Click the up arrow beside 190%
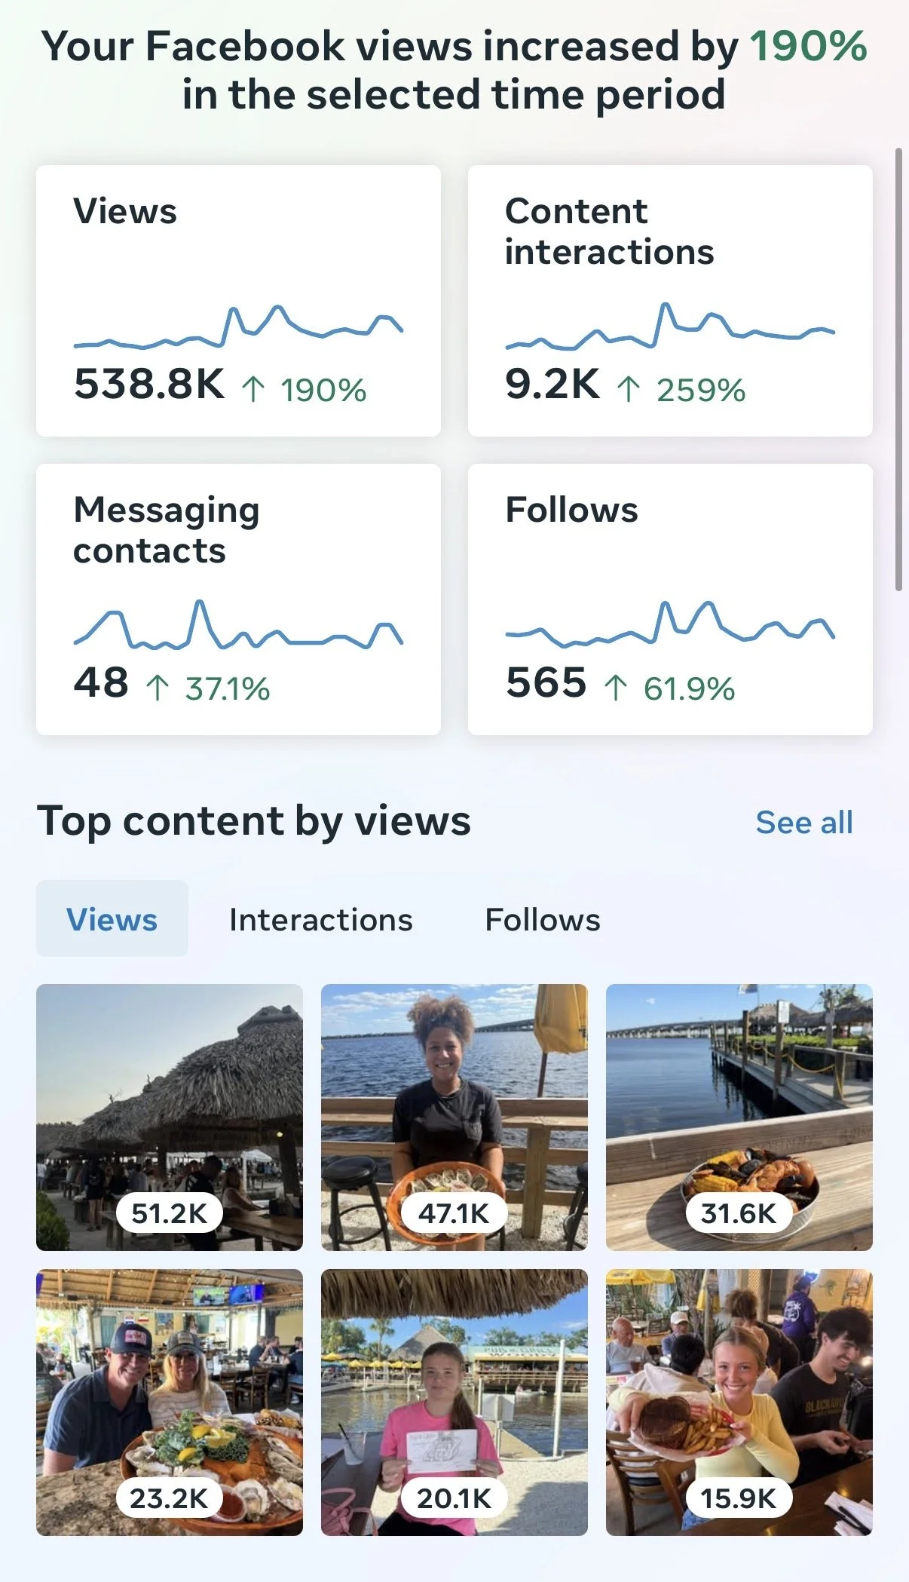This screenshot has width=909, height=1582. 253,389
